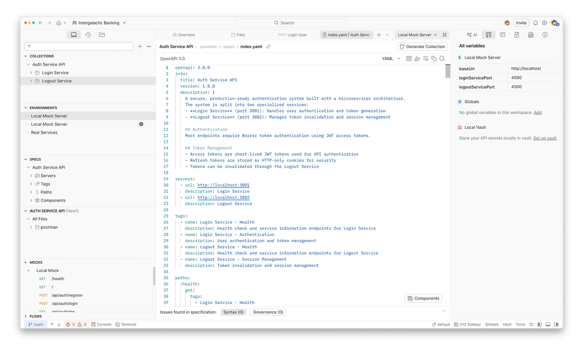Screen dimensions: 583x352
Task: Expand the Login Service folder
Action: 31,73
